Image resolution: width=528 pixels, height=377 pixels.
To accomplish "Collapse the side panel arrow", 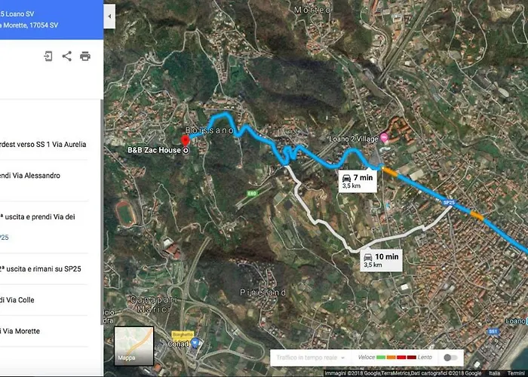I will pyautogui.click(x=109, y=16).
